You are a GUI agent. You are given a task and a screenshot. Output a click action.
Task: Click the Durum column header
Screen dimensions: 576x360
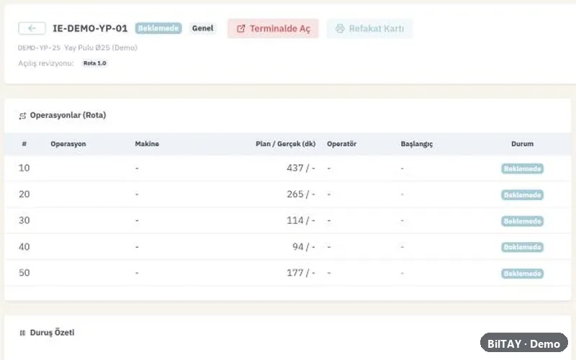pyautogui.click(x=523, y=144)
